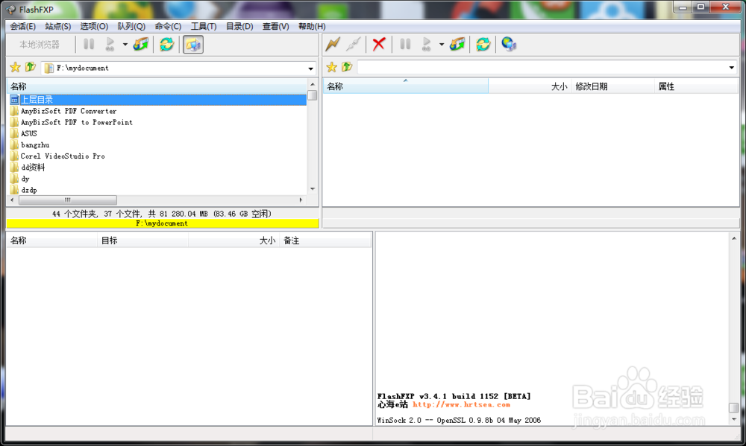This screenshot has height=446, width=746.
Task: Refresh the local pane file list
Action: tap(166, 45)
